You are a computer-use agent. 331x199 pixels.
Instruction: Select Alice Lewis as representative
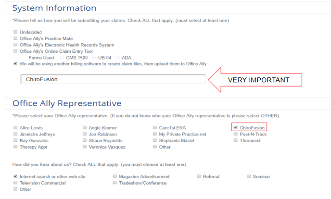15,127
